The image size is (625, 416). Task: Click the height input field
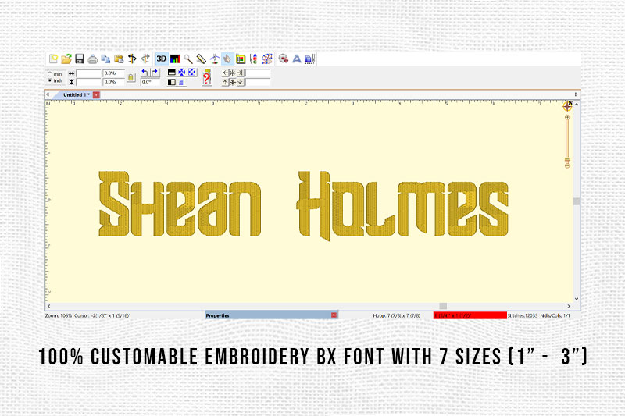coord(88,82)
